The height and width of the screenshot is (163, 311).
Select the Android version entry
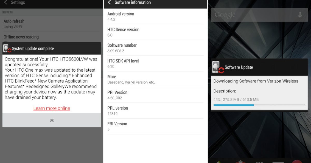[155, 16]
